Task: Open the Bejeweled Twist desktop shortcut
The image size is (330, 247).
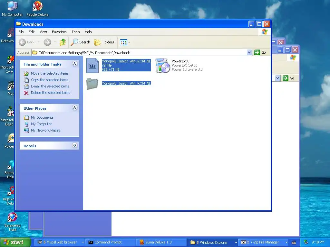Action: (12, 222)
